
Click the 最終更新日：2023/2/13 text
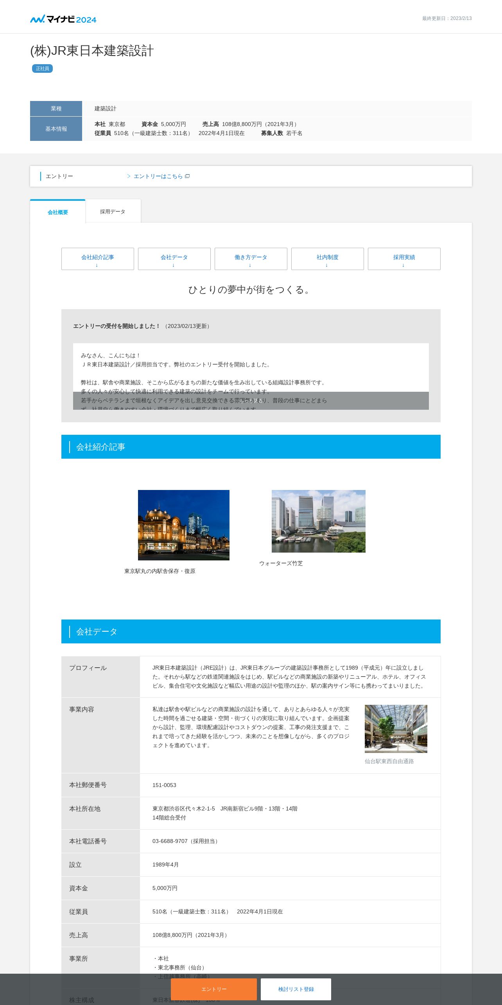coord(447,18)
